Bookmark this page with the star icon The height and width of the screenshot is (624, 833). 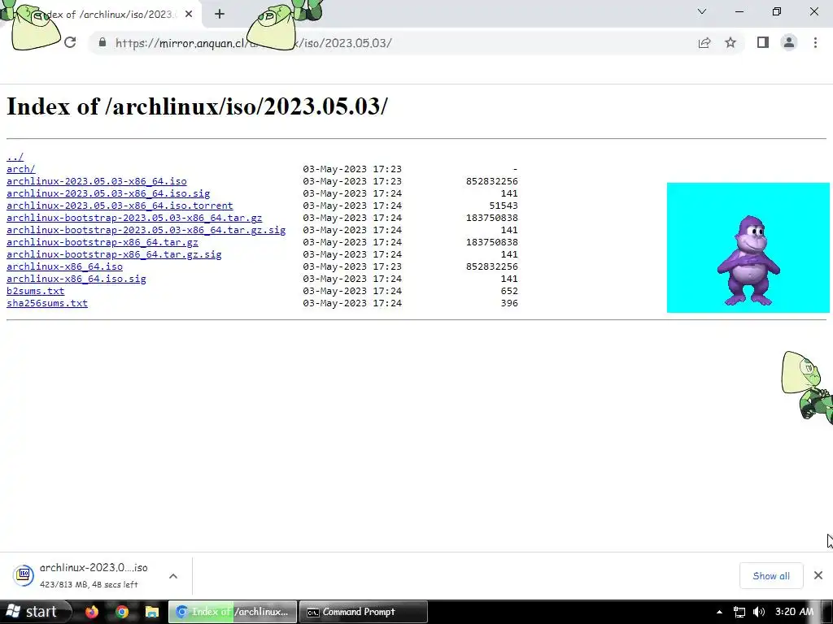pyautogui.click(x=731, y=42)
